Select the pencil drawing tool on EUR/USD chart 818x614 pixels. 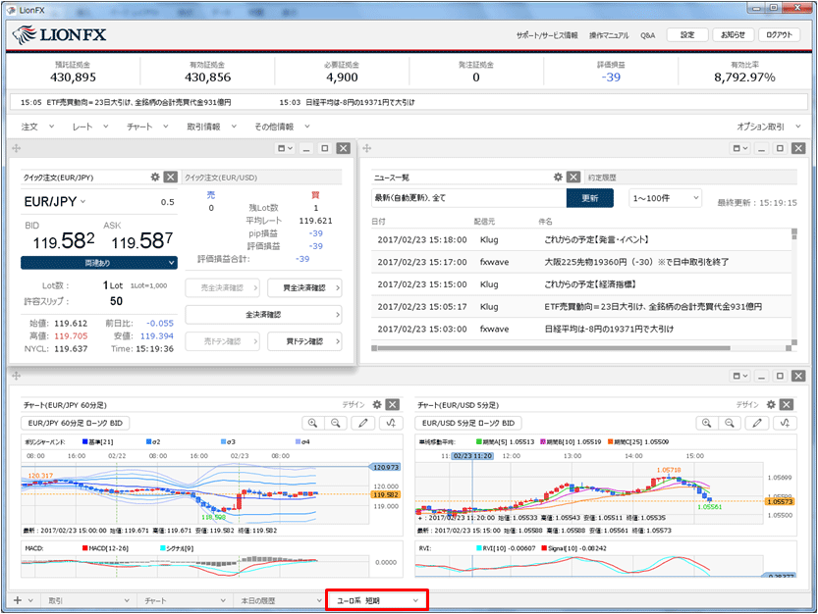coord(757,424)
